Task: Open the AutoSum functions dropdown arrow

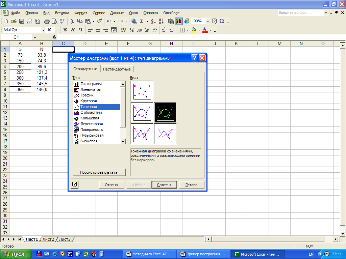Action: [x=147, y=21]
